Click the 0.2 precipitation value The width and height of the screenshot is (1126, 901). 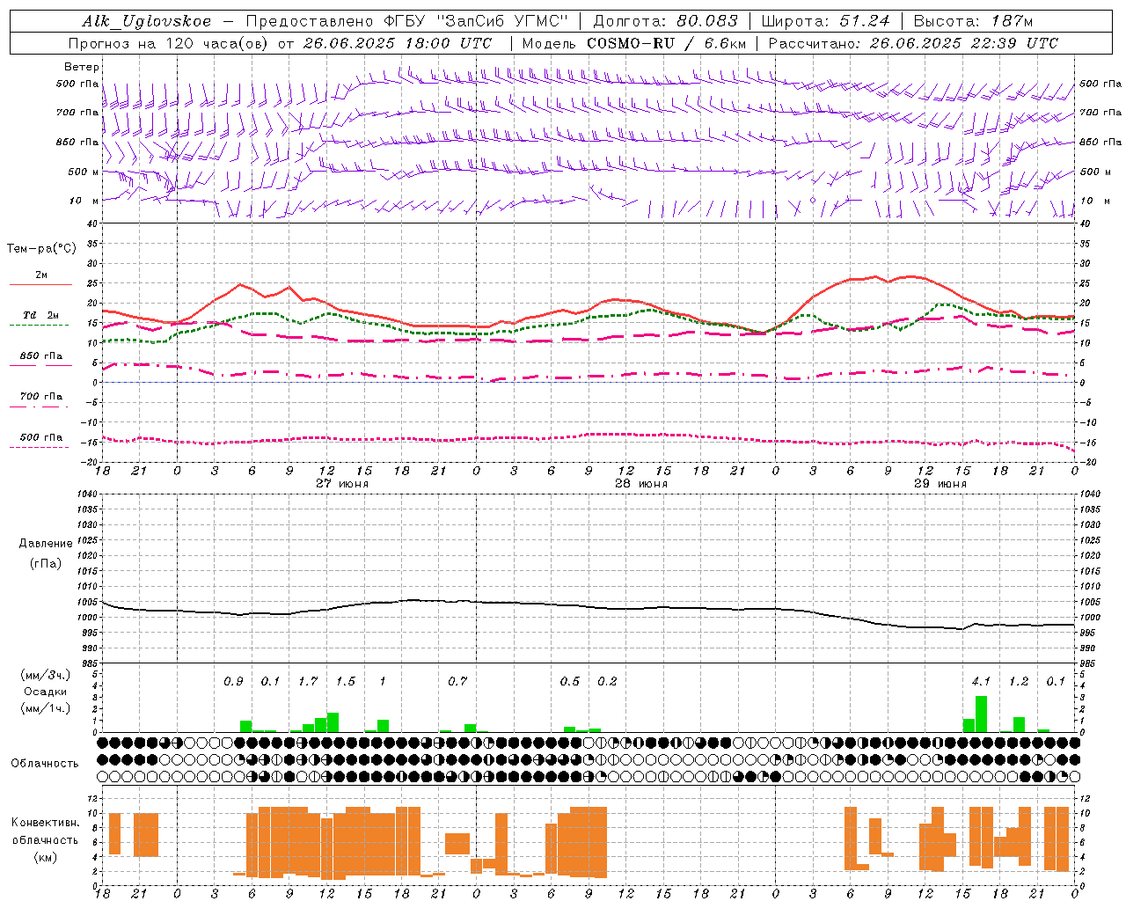607,682
